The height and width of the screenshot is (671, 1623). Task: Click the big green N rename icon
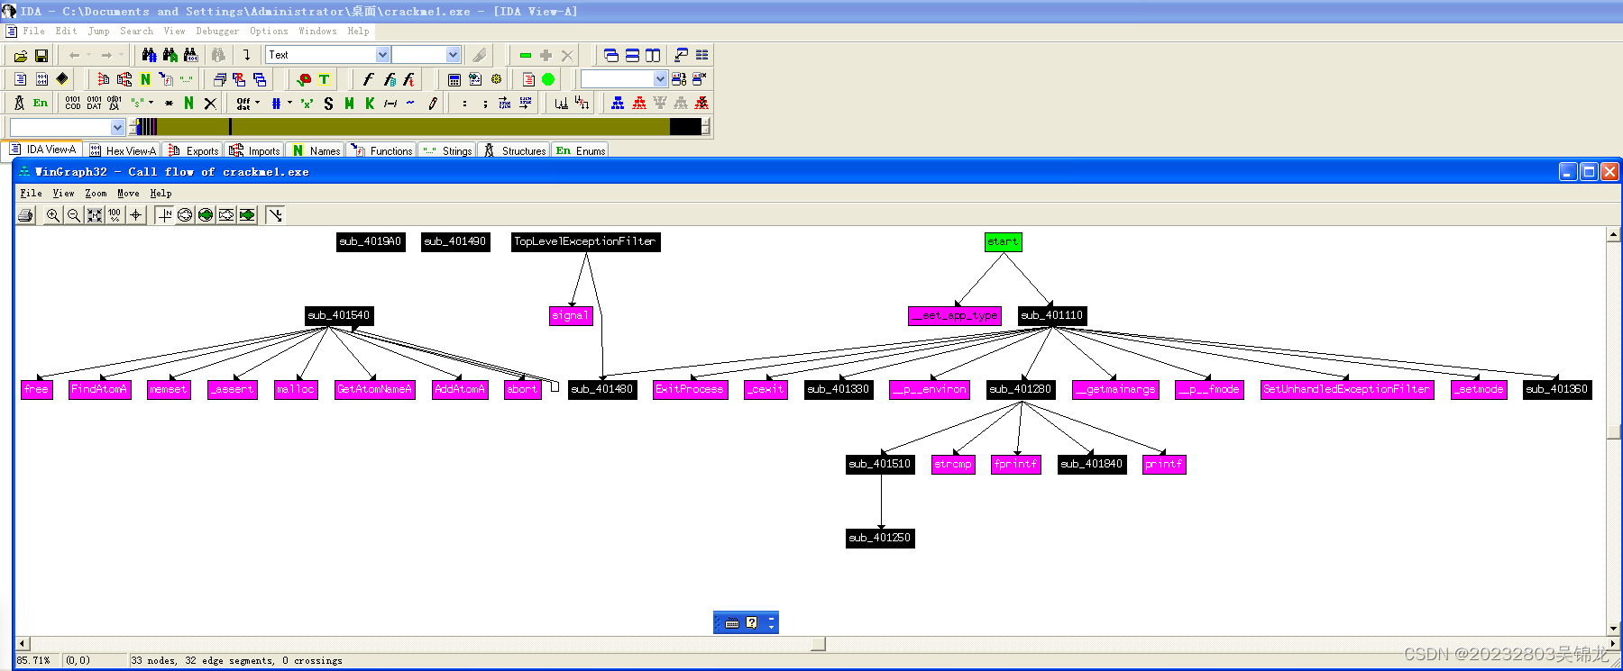pos(188,103)
